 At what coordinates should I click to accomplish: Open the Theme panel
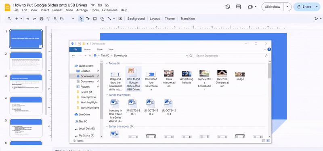170,19
